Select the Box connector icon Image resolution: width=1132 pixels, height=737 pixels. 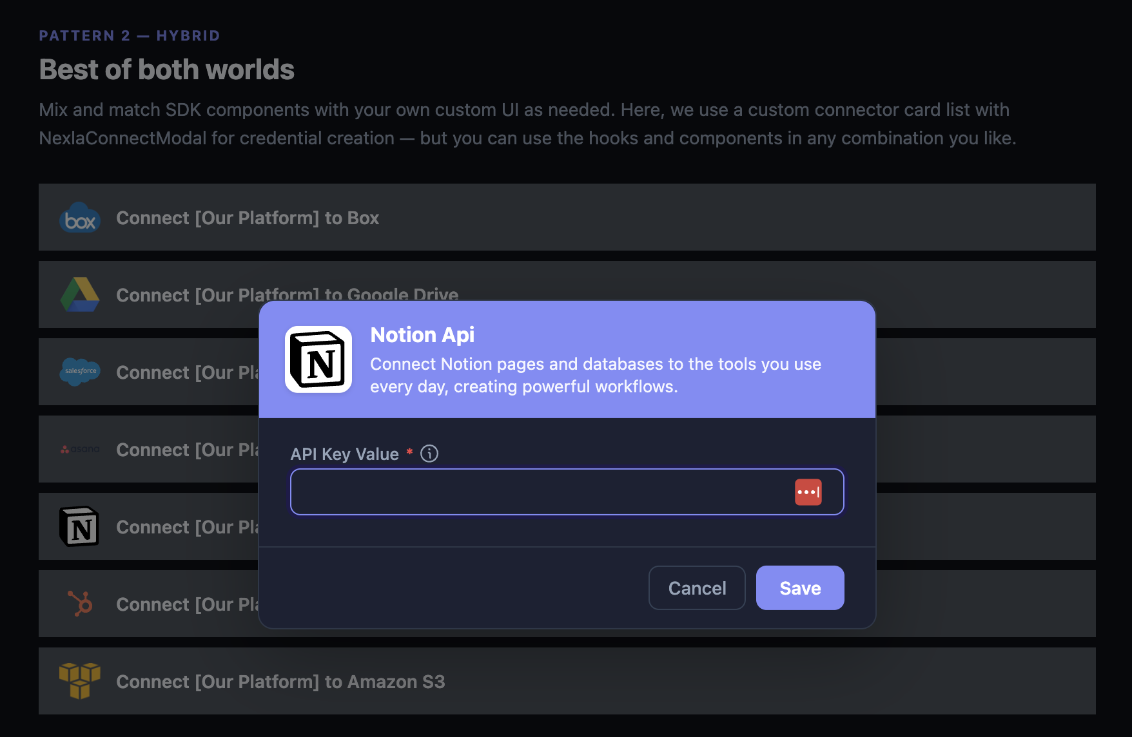[79, 218]
